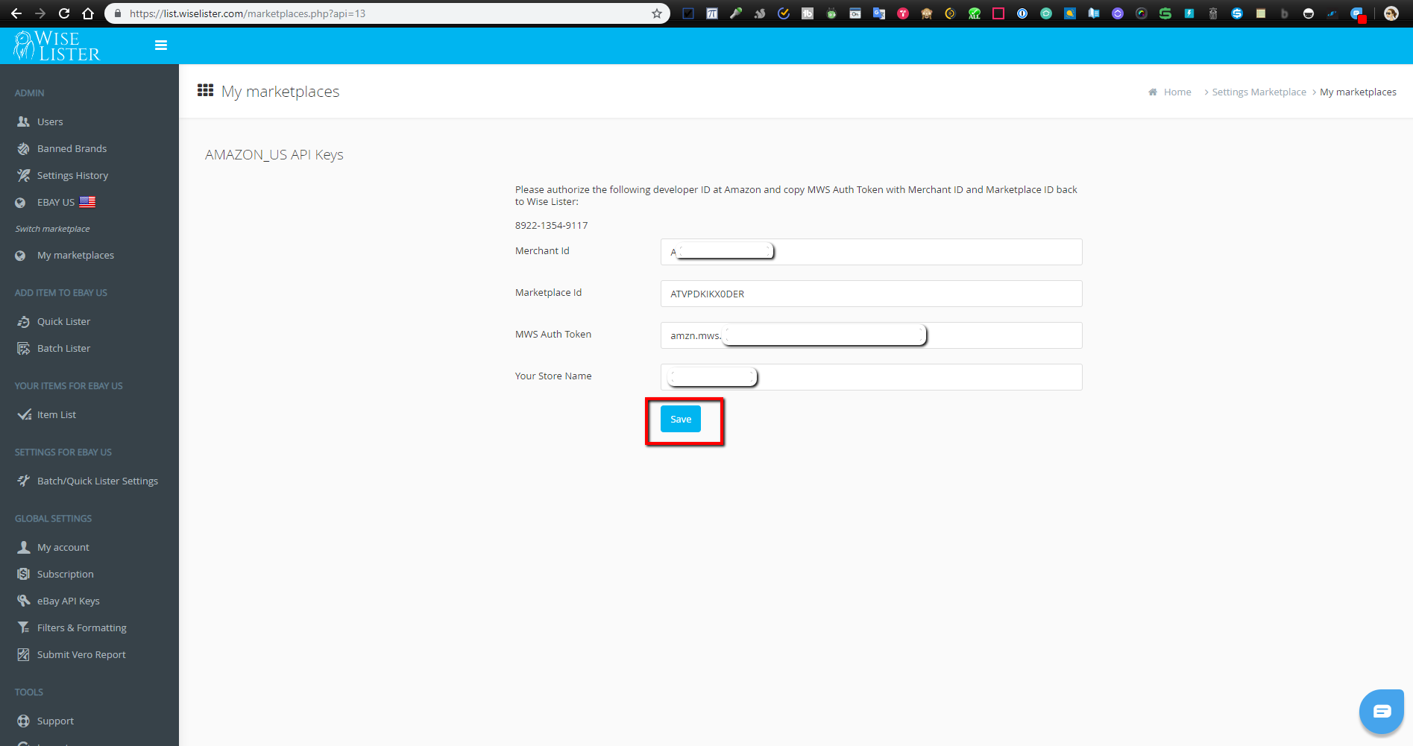Open Users in admin sidebar
This screenshot has width=1413, height=746.
pyautogui.click(x=50, y=121)
